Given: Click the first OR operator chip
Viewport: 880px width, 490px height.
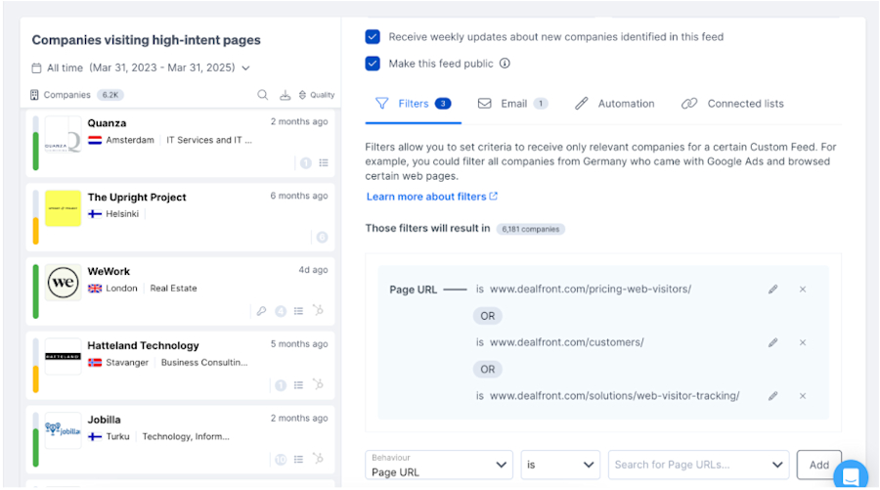Looking at the screenshot, I should click(x=487, y=316).
